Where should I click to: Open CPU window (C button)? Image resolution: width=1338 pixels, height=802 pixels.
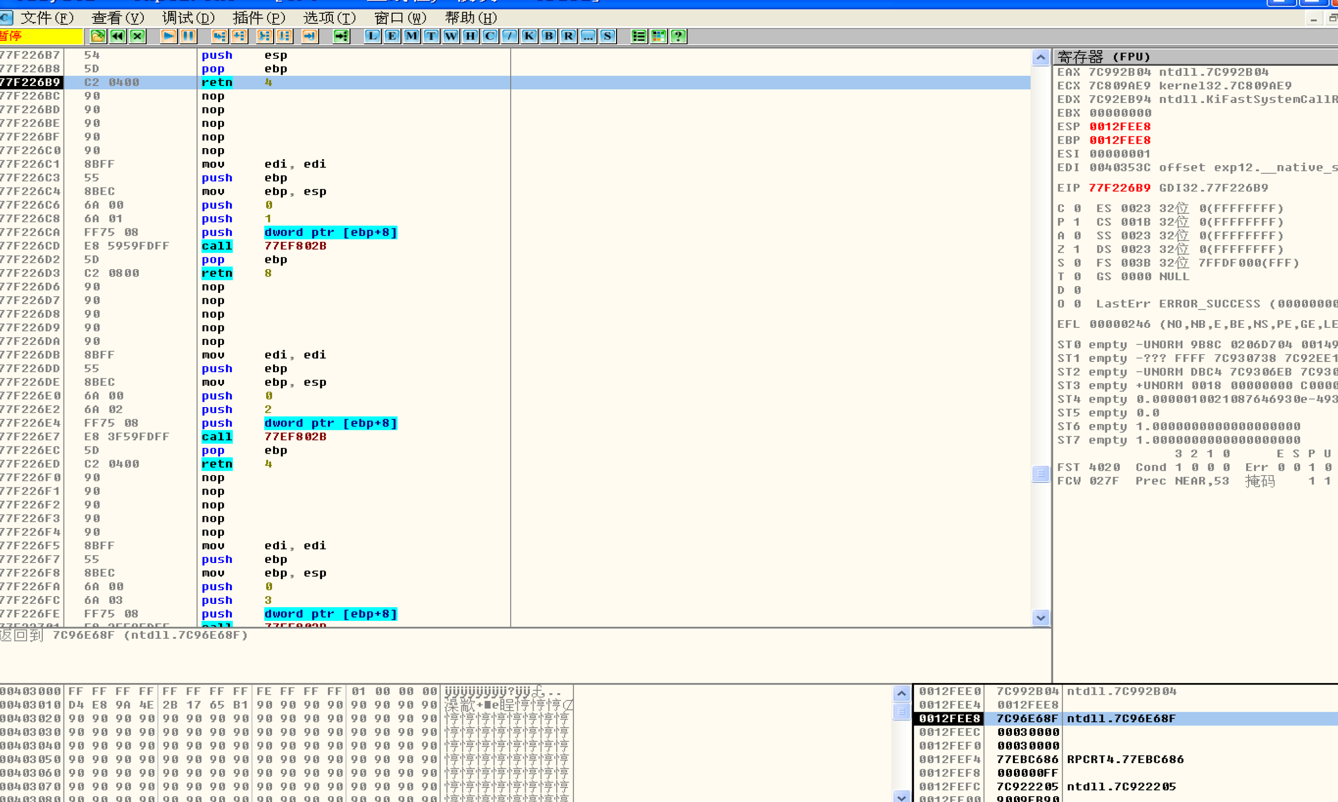(490, 36)
